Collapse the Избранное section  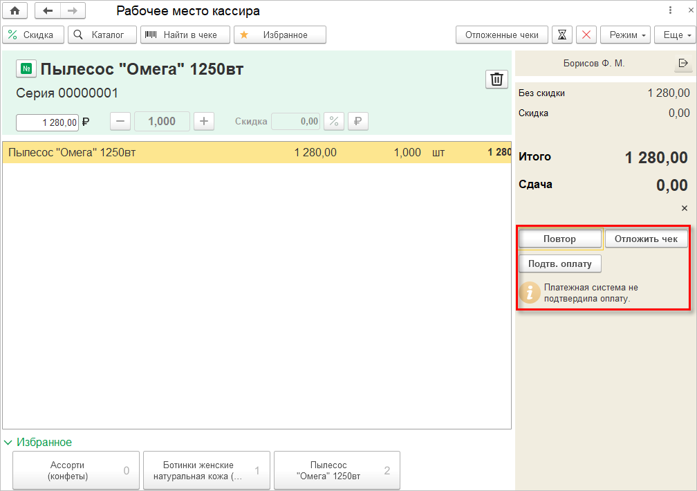coord(8,442)
